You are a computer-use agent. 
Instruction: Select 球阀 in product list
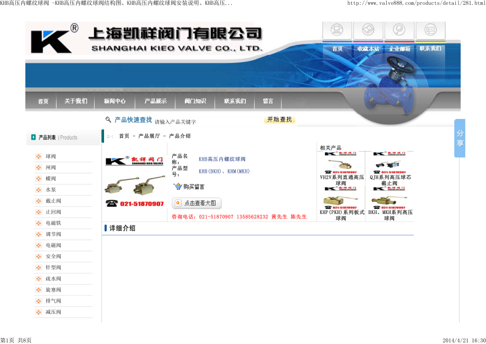[x=51, y=156]
